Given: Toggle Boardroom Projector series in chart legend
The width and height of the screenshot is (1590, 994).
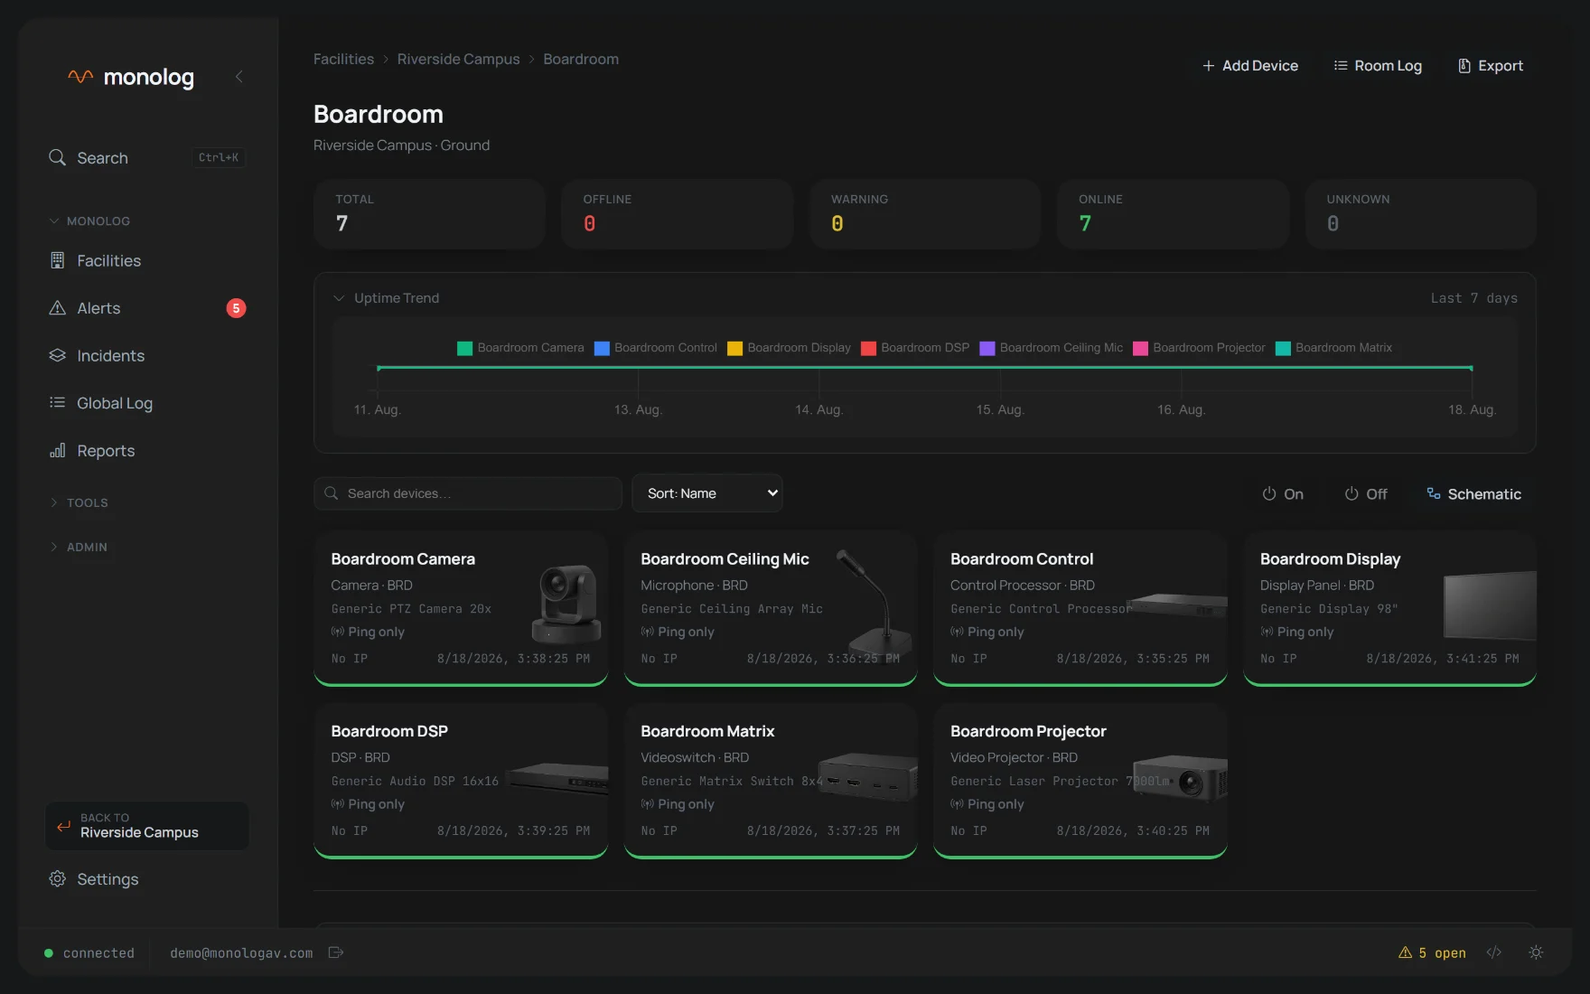Looking at the screenshot, I should click(x=1200, y=348).
